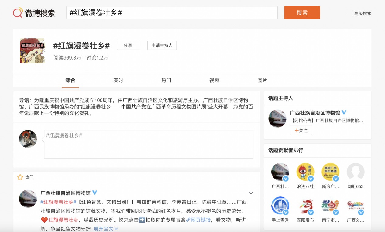
Task: Click the red heart emoji in the post
Action: point(44,220)
